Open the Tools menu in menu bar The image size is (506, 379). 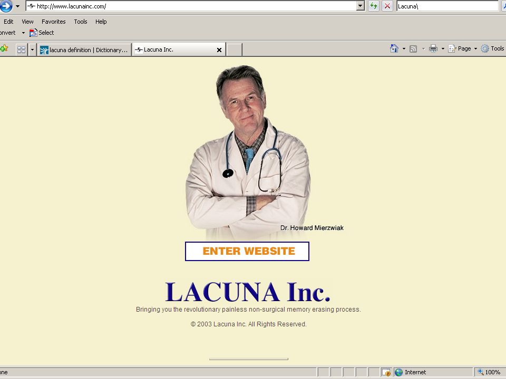coord(80,22)
